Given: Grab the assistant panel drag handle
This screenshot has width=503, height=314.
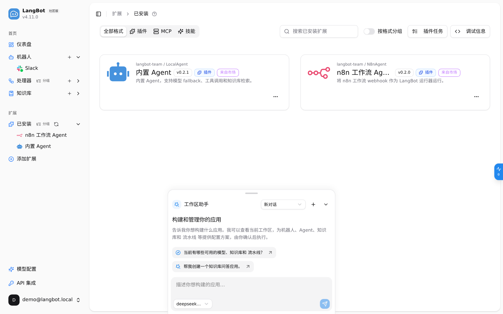Looking at the screenshot, I should pos(251,193).
